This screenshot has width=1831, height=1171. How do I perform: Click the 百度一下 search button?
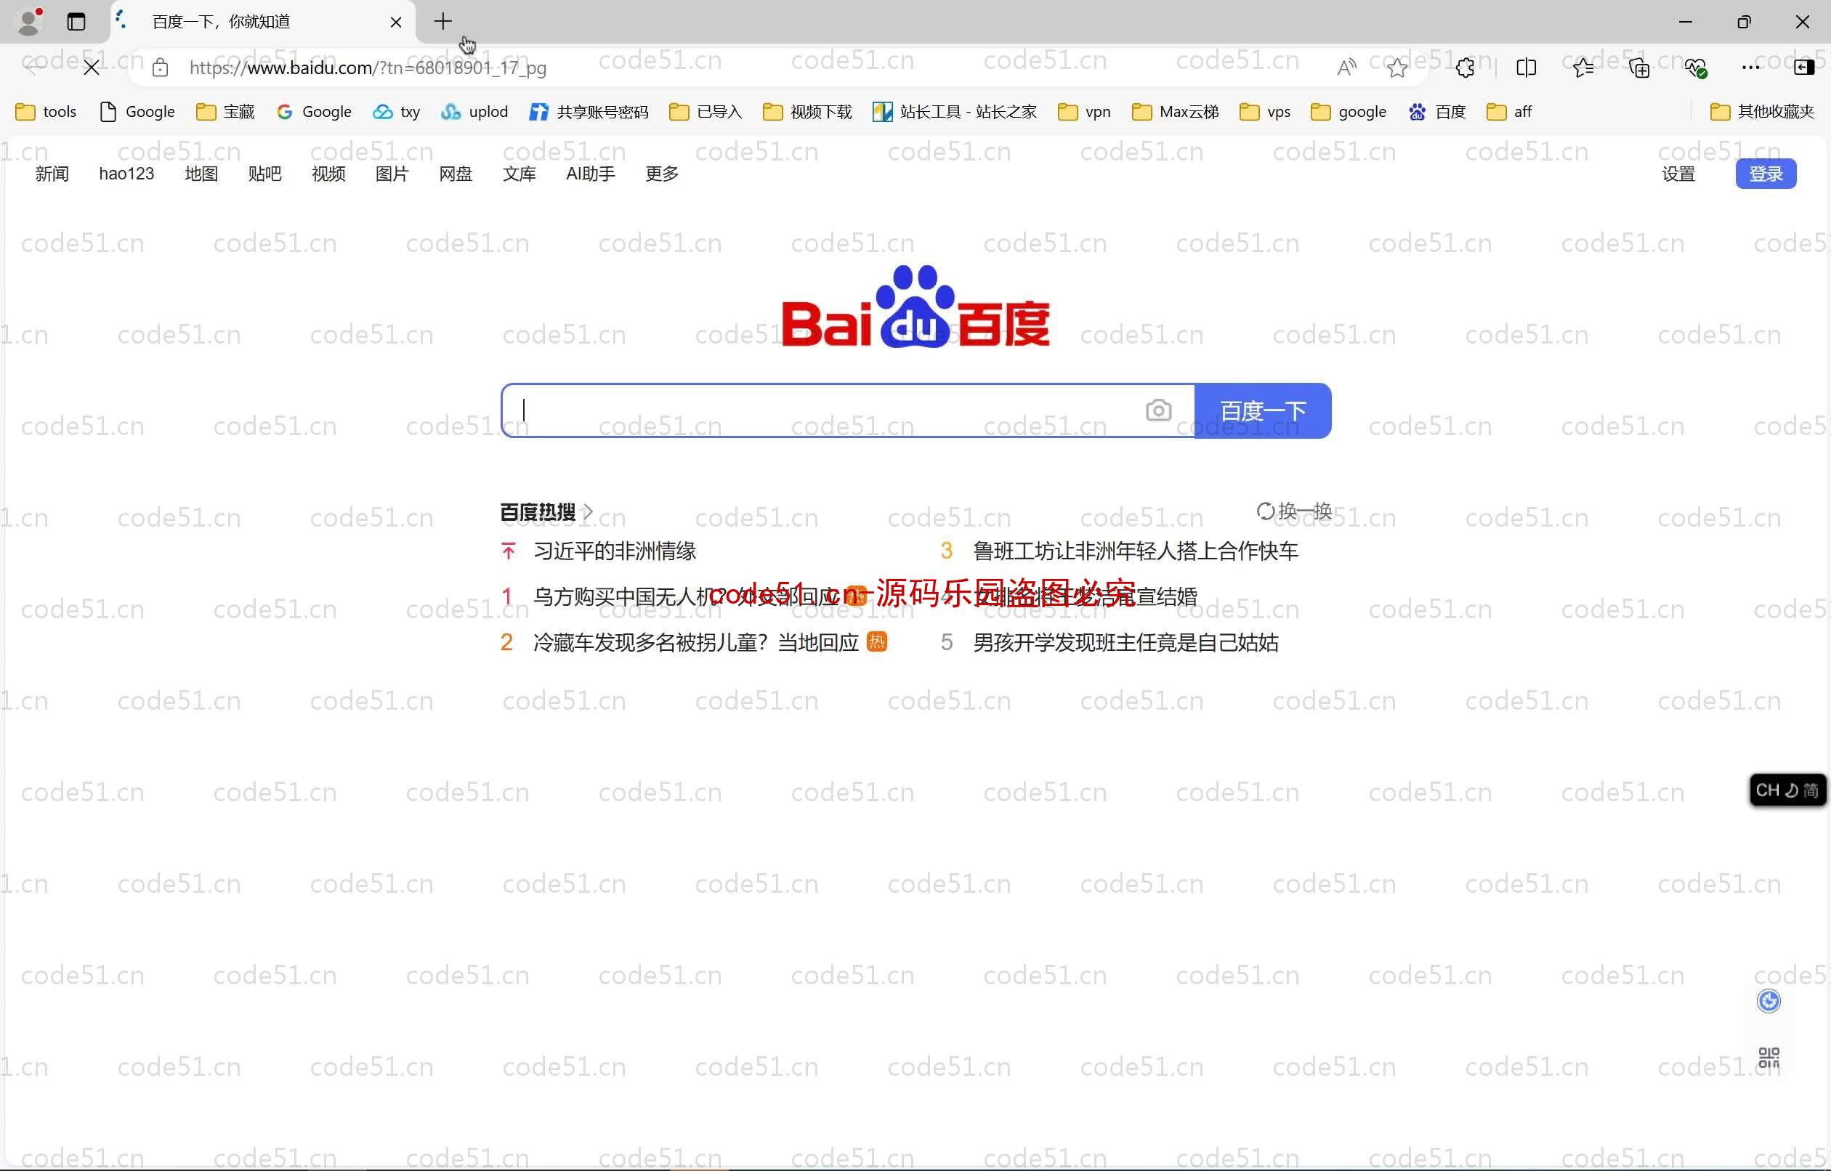(x=1263, y=410)
